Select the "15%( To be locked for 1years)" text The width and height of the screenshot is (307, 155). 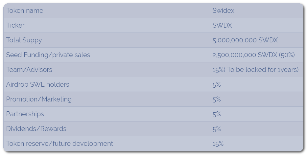pyautogui.click(x=255, y=70)
